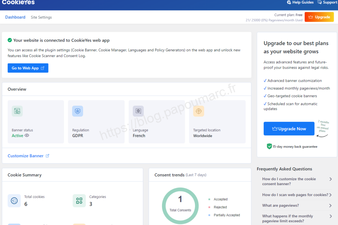The height and width of the screenshot is (225, 338).
Task: Toggle banner preview eye icon next to Active
Action: pos(27,135)
